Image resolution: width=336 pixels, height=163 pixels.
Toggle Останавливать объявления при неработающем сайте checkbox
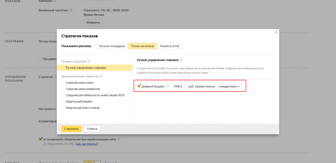tap(40, 139)
